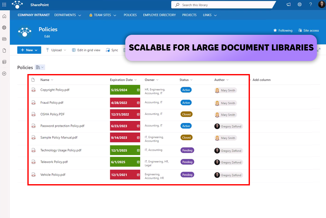The width and height of the screenshot is (326, 218).
Task: Open the help question mark icon
Action: point(311,4)
